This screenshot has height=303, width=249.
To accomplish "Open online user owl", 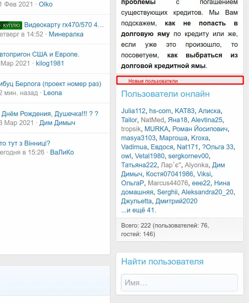I will [126, 156].
